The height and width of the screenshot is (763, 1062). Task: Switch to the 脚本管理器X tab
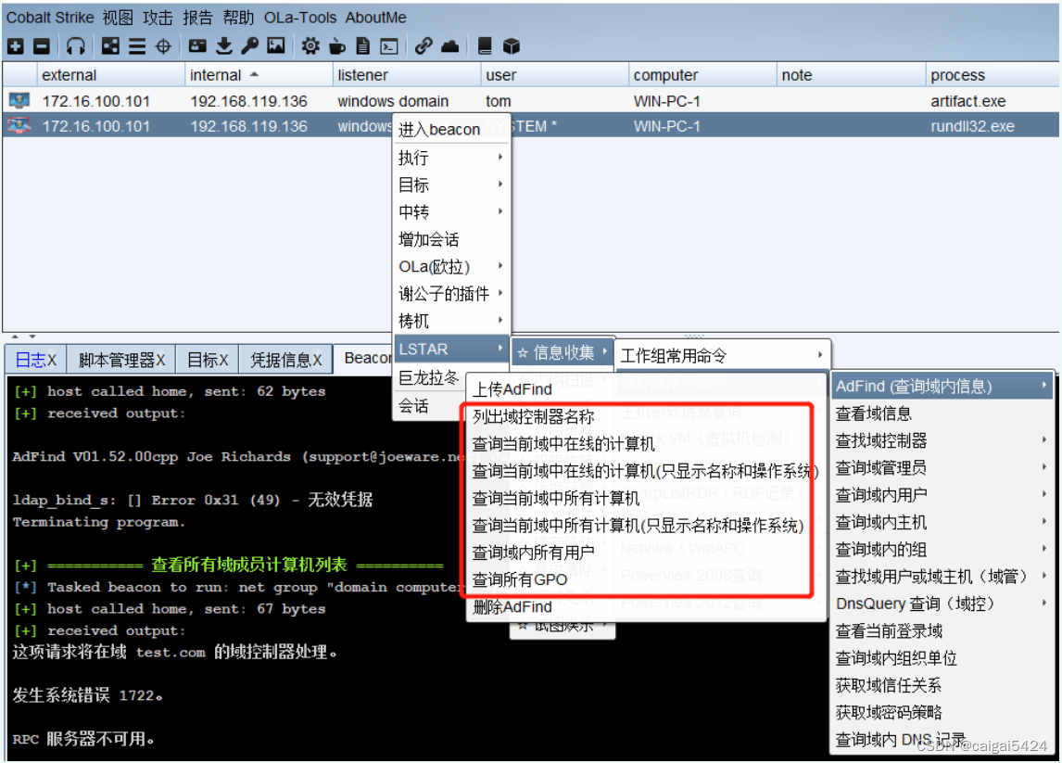[121, 360]
